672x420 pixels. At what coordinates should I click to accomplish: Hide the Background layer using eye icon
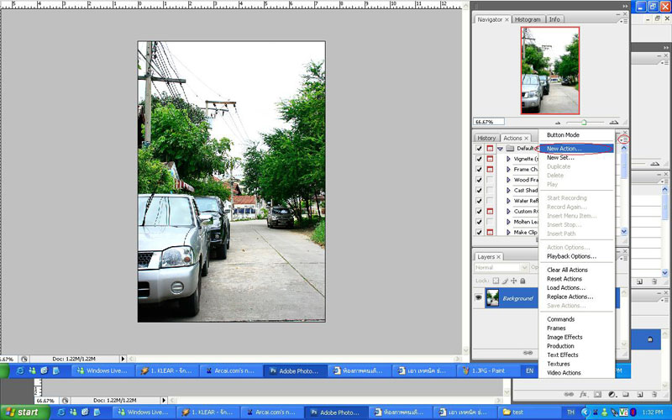tap(478, 298)
